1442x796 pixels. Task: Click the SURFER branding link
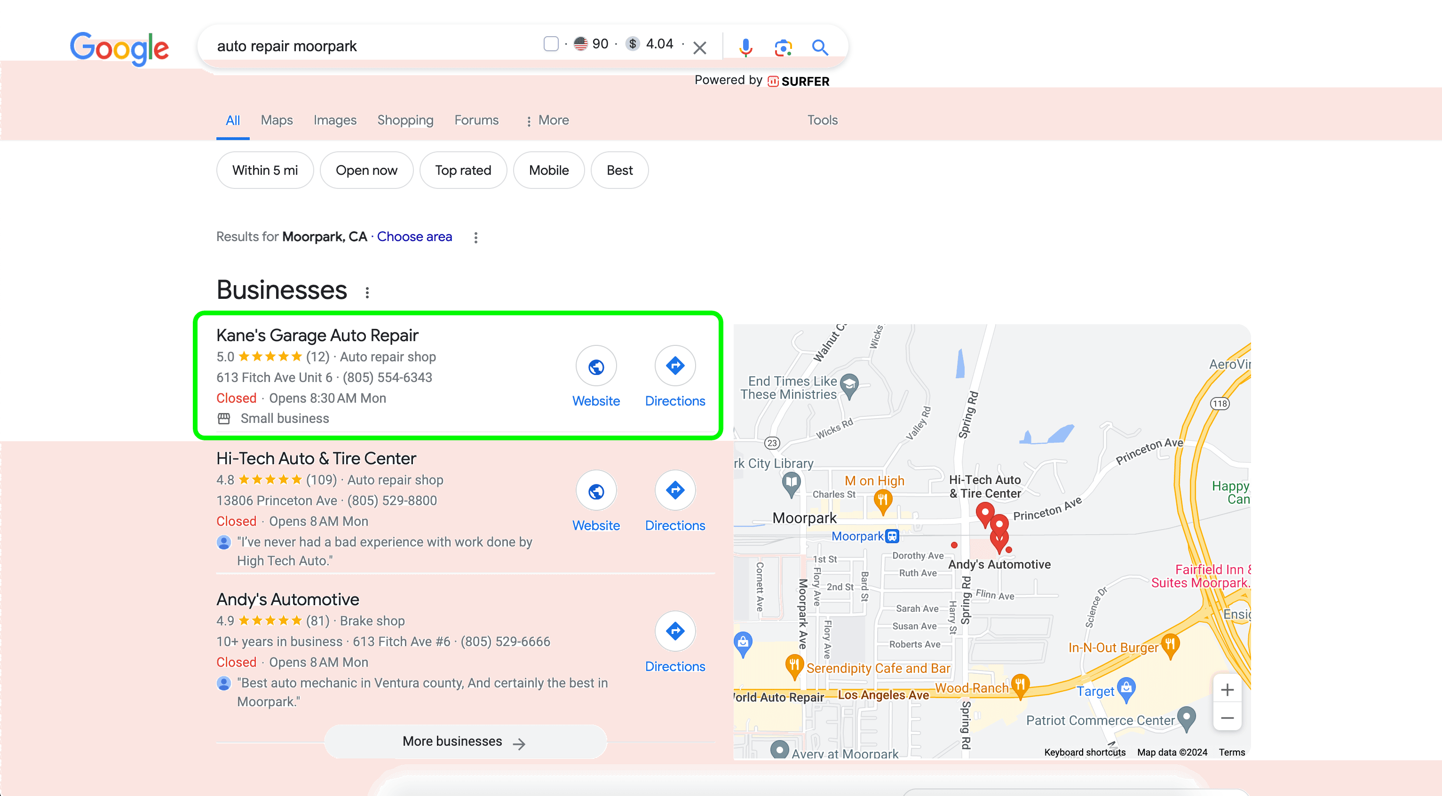pyautogui.click(x=798, y=82)
